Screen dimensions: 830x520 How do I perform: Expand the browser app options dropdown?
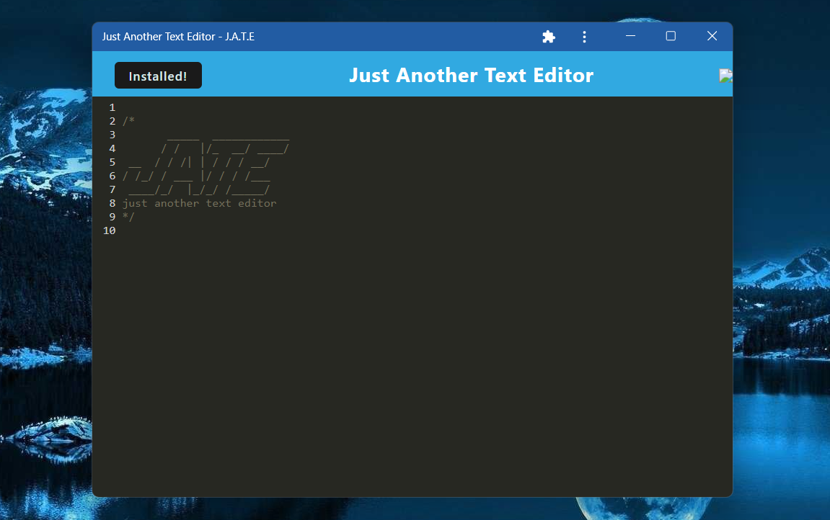[x=584, y=36]
